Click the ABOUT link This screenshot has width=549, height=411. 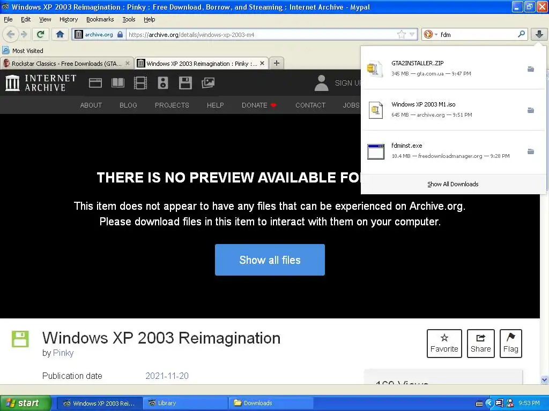tap(91, 105)
